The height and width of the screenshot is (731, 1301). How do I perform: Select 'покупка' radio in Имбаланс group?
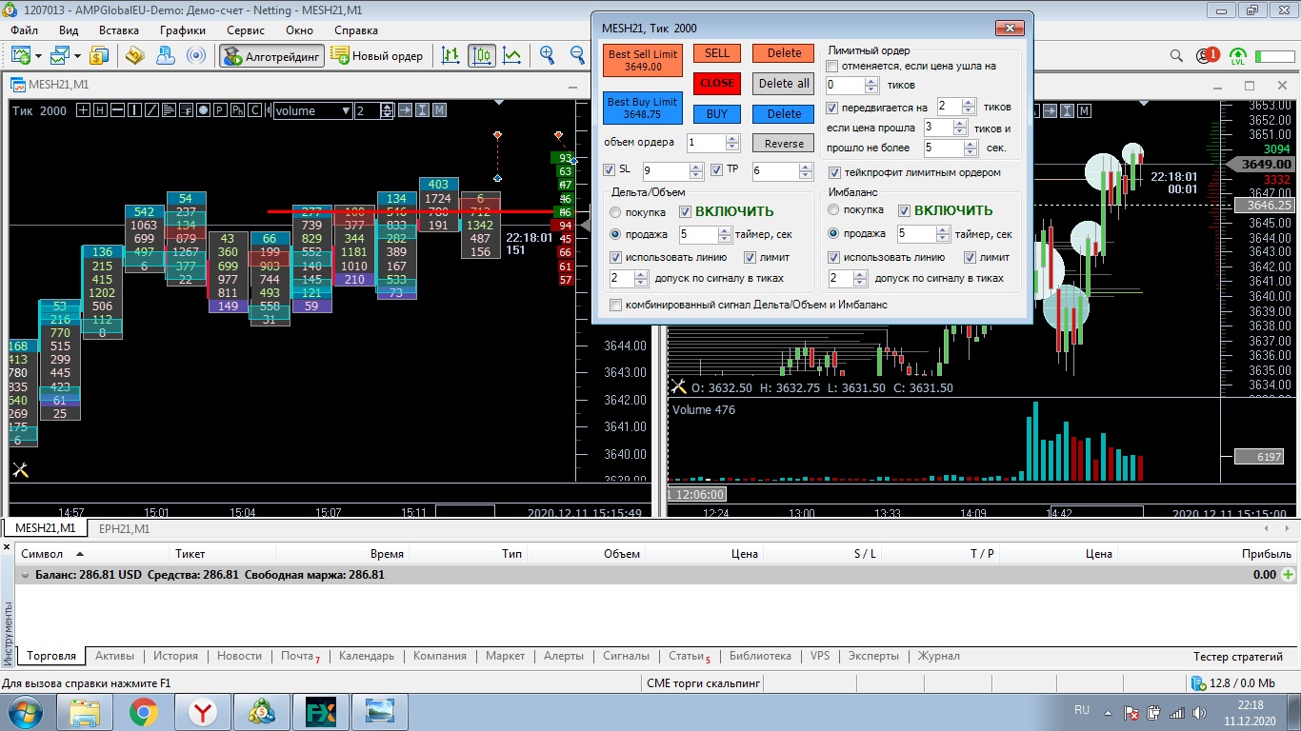coord(834,210)
